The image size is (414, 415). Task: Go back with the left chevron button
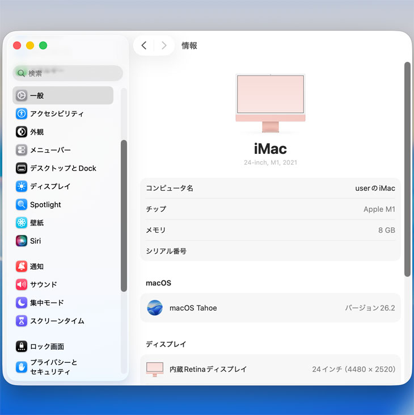click(x=144, y=45)
